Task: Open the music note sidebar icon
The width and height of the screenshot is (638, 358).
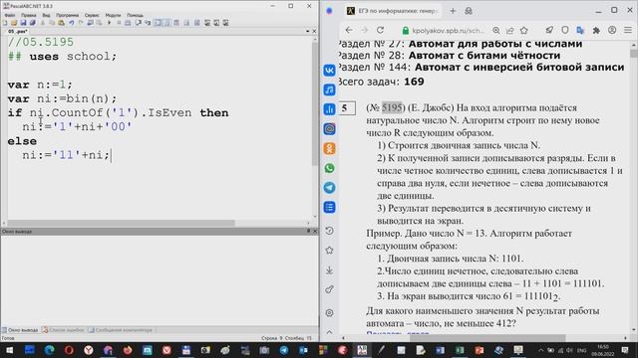Action: [329, 89]
